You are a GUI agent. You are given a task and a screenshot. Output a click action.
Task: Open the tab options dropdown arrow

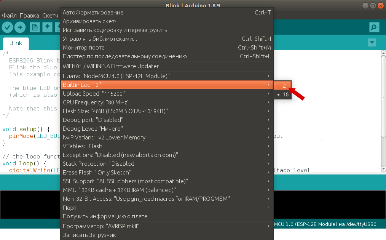pyautogui.click(x=372, y=42)
